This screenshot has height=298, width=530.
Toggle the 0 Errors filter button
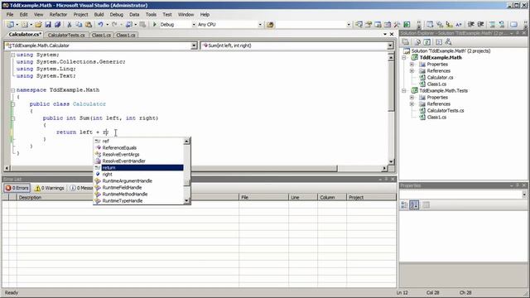click(x=17, y=188)
